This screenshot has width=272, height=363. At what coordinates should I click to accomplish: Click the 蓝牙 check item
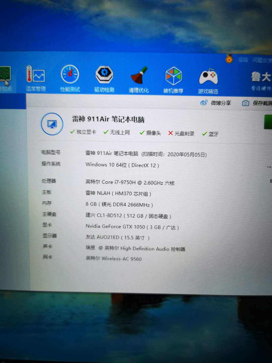(x=210, y=134)
